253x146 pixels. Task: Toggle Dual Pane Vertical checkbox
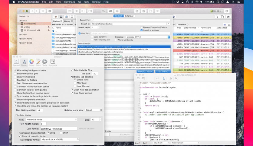[x=72, y=93]
